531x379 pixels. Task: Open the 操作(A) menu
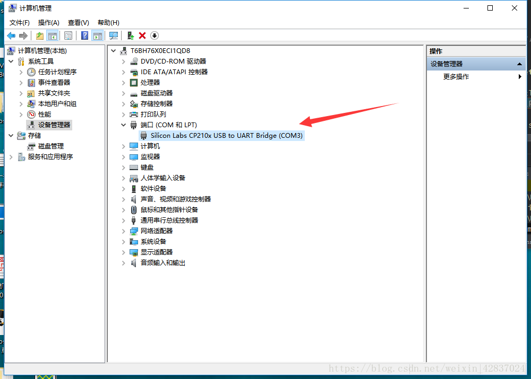pos(49,23)
